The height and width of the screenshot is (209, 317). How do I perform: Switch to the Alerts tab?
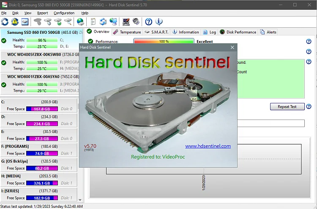click(268, 32)
